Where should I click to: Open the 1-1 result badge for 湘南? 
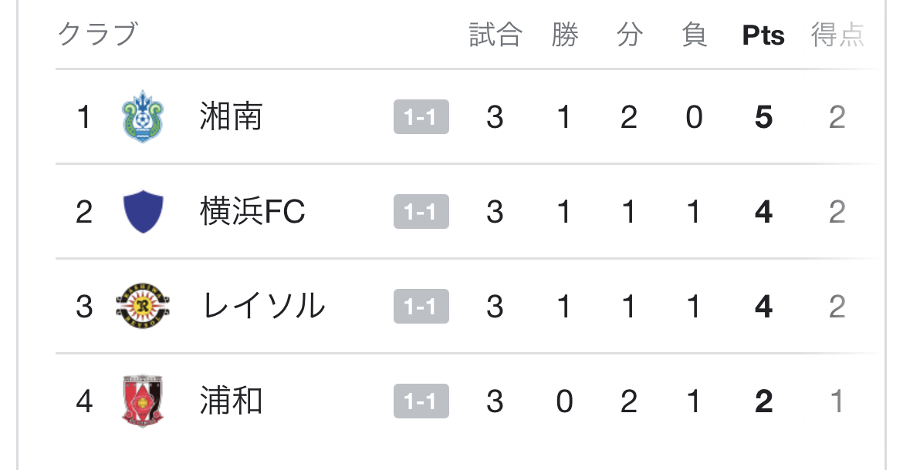tap(421, 117)
